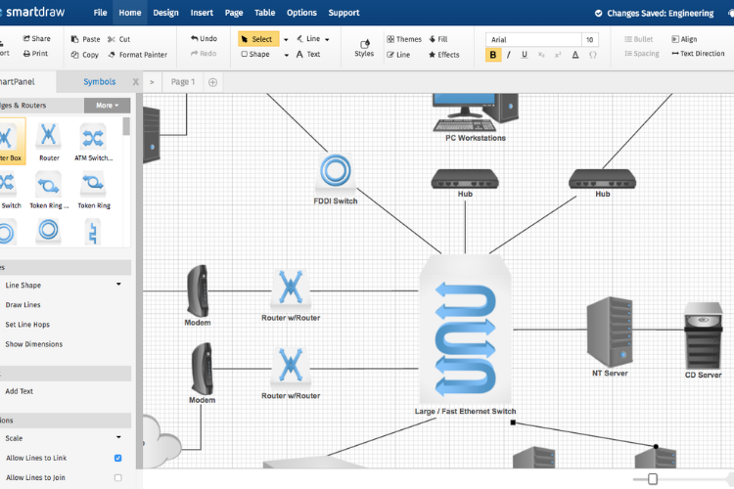
Task: Select the Token Ring MAU symbol beside Token Ring
Action: tap(49, 189)
